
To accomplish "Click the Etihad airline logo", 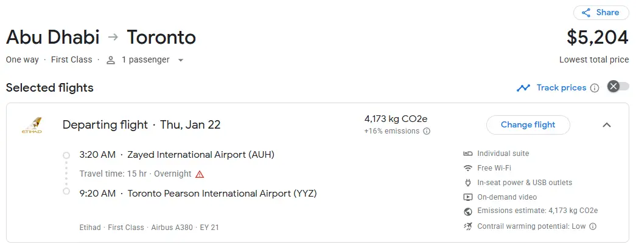I will point(31,126).
